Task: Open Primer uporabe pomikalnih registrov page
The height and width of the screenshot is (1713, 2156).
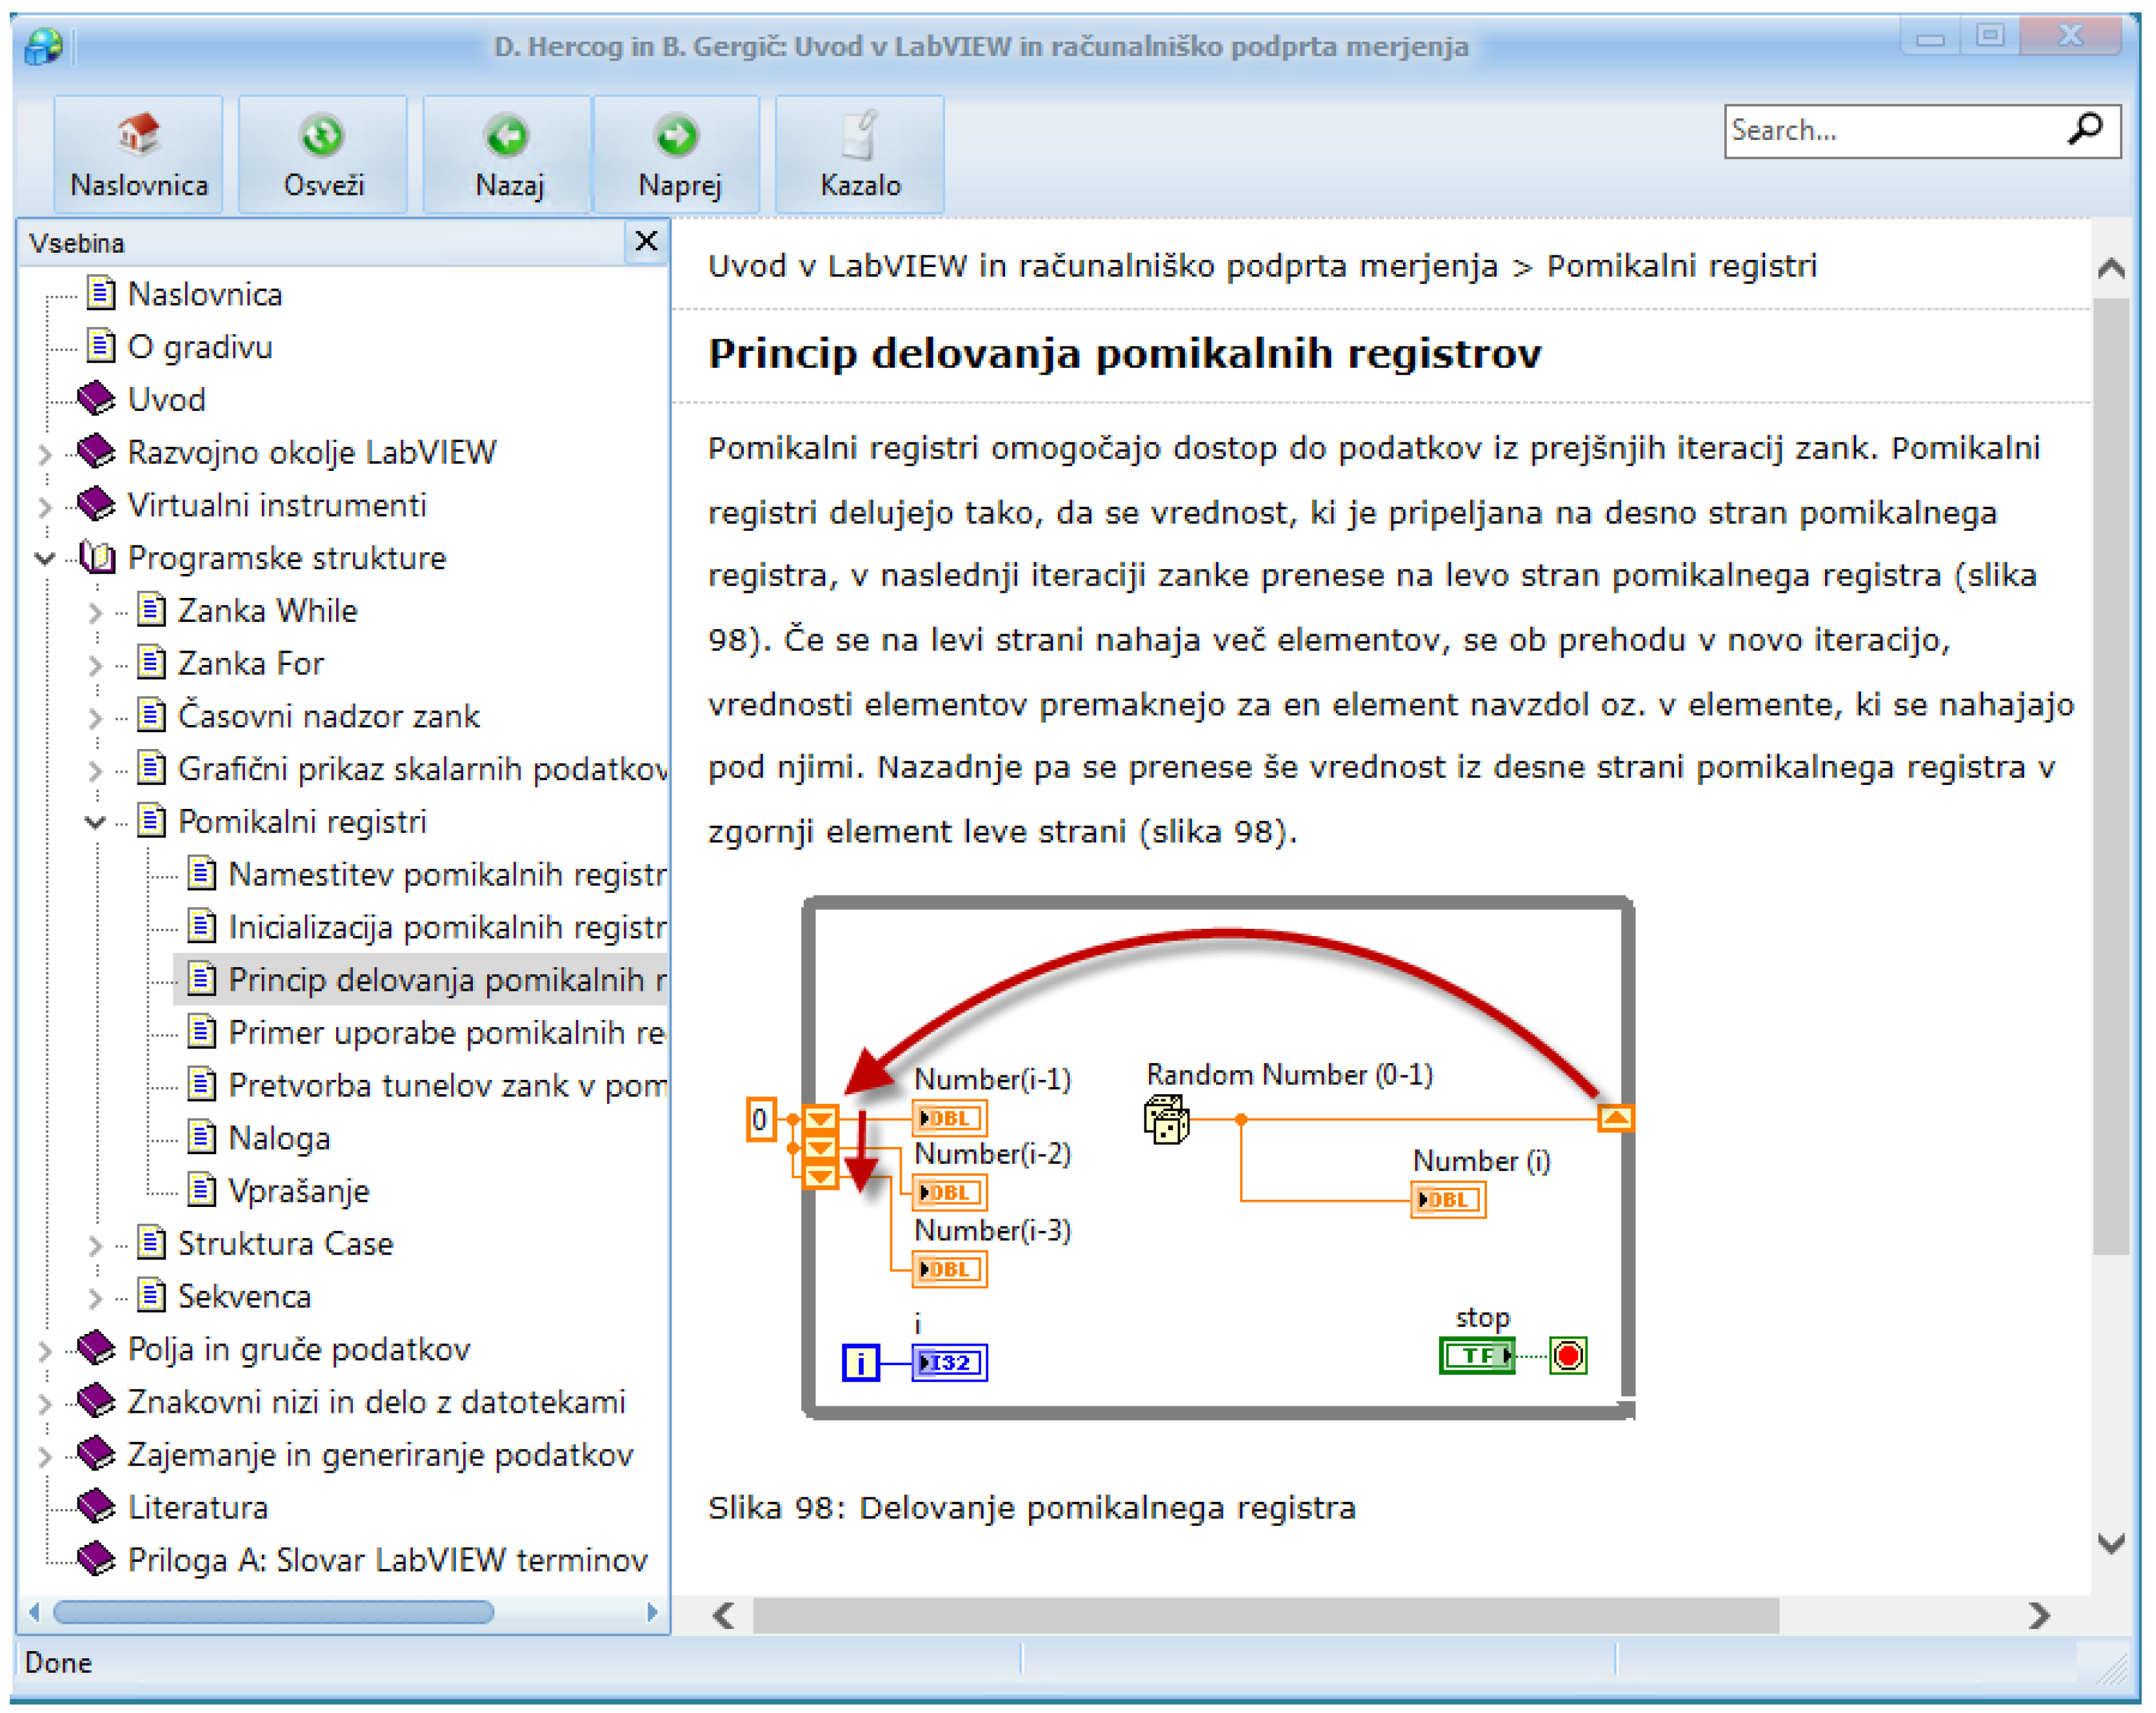Action: coord(447,1033)
